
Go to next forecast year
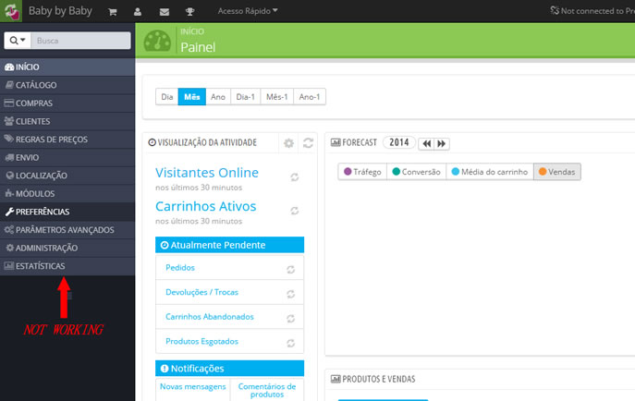click(x=442, y=143)
